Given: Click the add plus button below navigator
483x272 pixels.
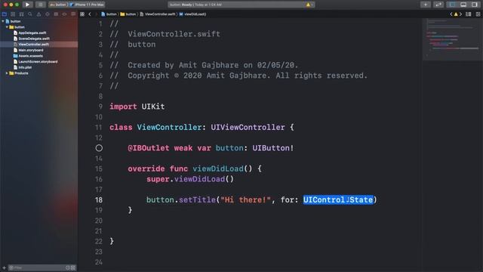Looking at the screenshot, I should [4, 267].
